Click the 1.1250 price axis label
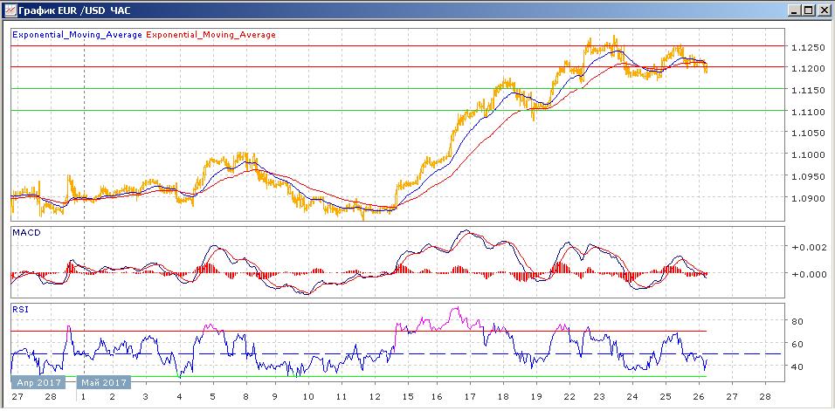 click(x=809, y=47)
